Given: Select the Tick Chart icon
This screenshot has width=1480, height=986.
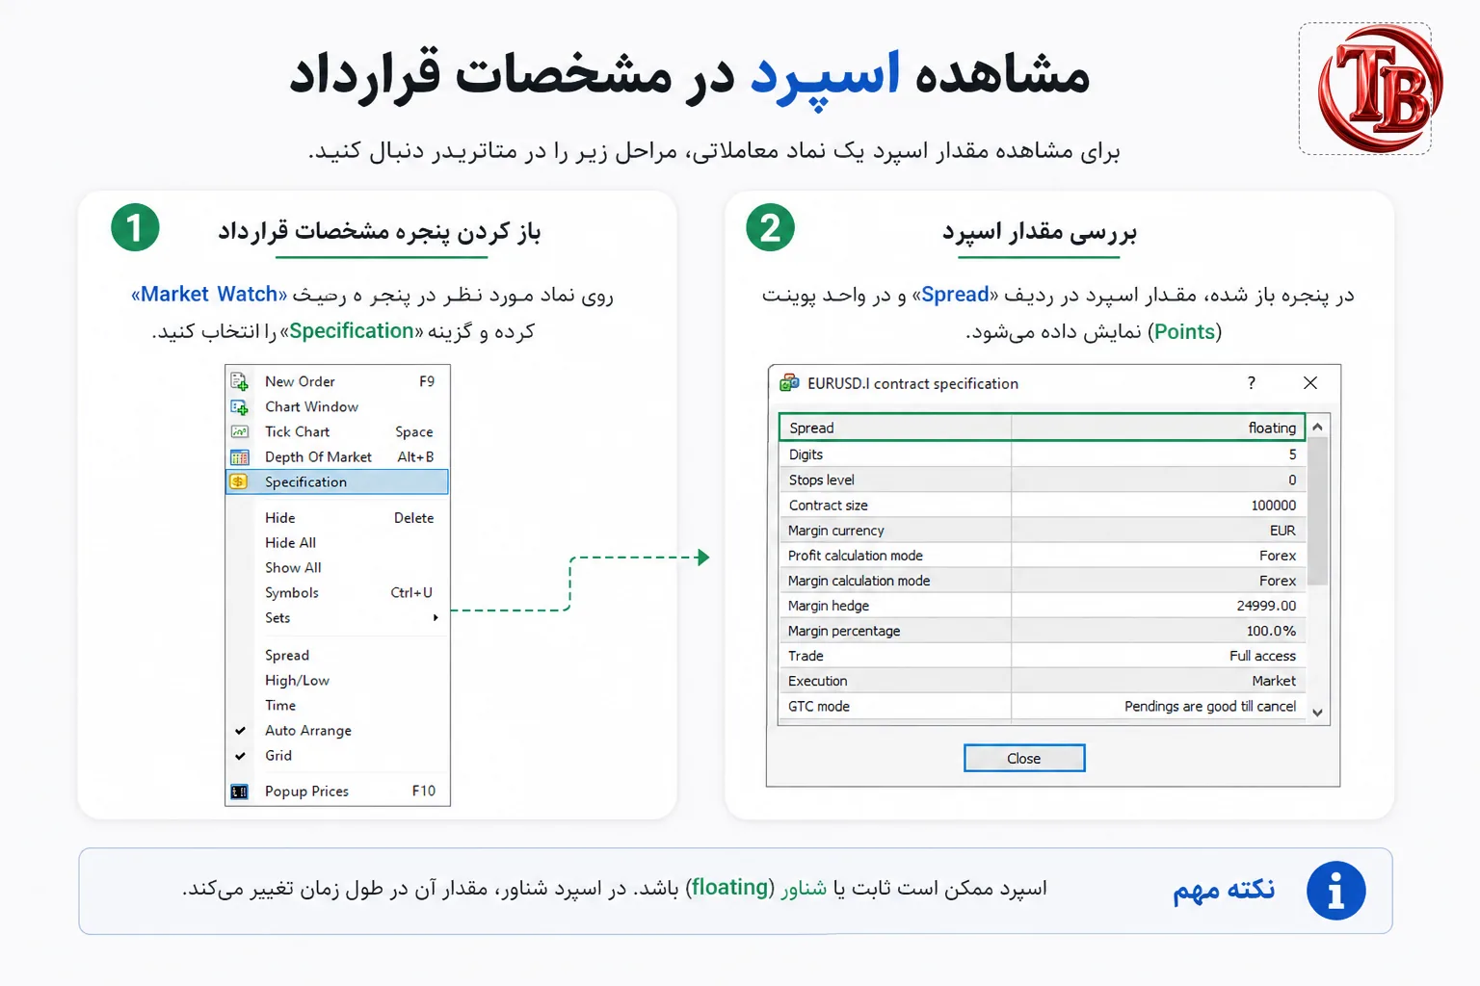Looking at the screenshot, I should point(240,432).
